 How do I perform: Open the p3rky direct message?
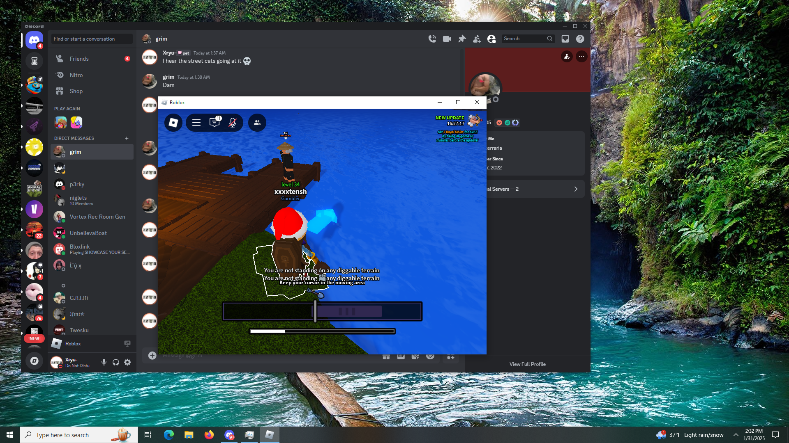coord(92,184)
